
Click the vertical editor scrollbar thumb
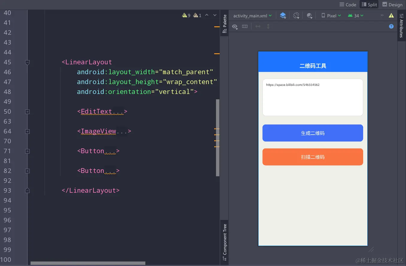coord(218,138)
